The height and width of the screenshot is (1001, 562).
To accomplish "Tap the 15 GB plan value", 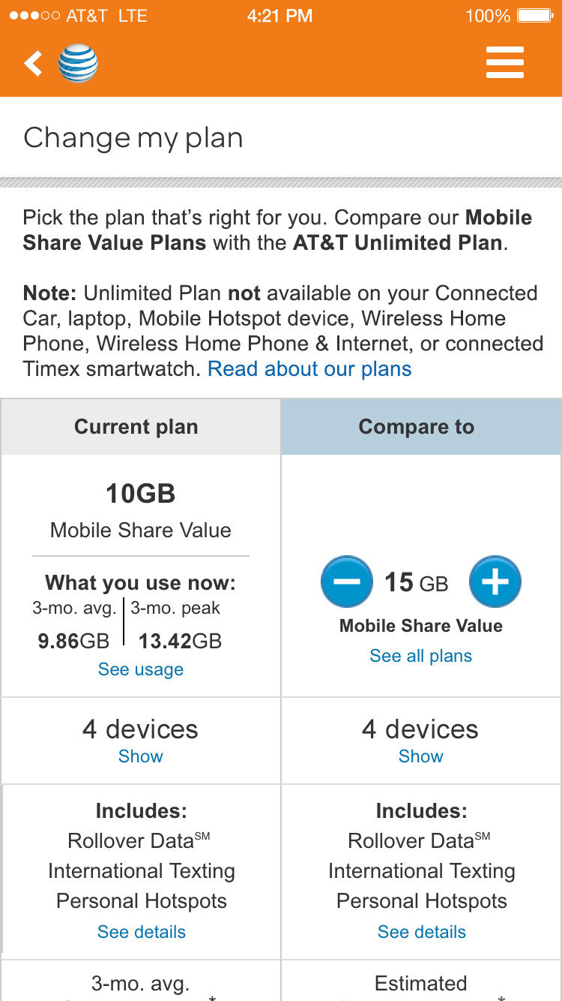I will 416,583.
